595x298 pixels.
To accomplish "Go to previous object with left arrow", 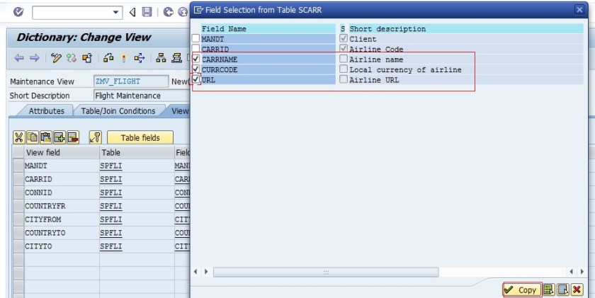I will point(18,58).
